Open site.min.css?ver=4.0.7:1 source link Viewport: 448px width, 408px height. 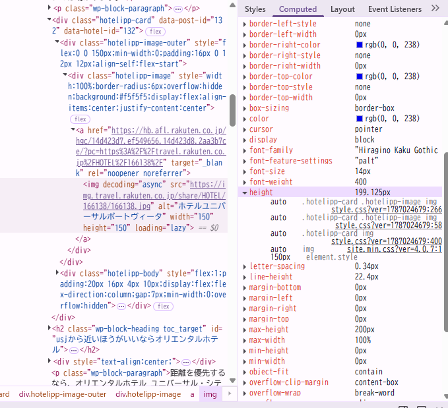tap(395, 249)
